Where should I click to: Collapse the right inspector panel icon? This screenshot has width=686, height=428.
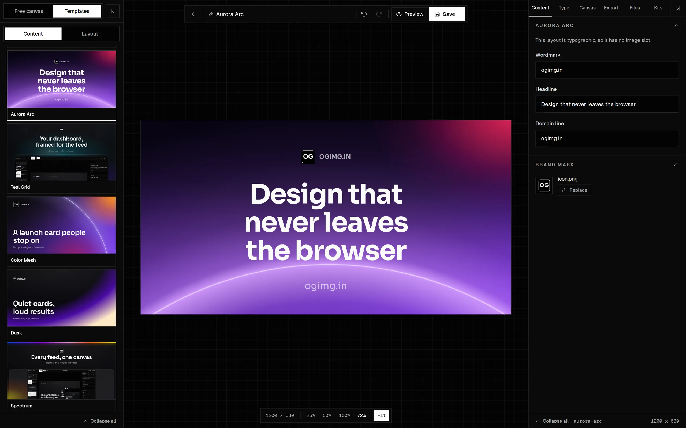[x=678, y=8]
